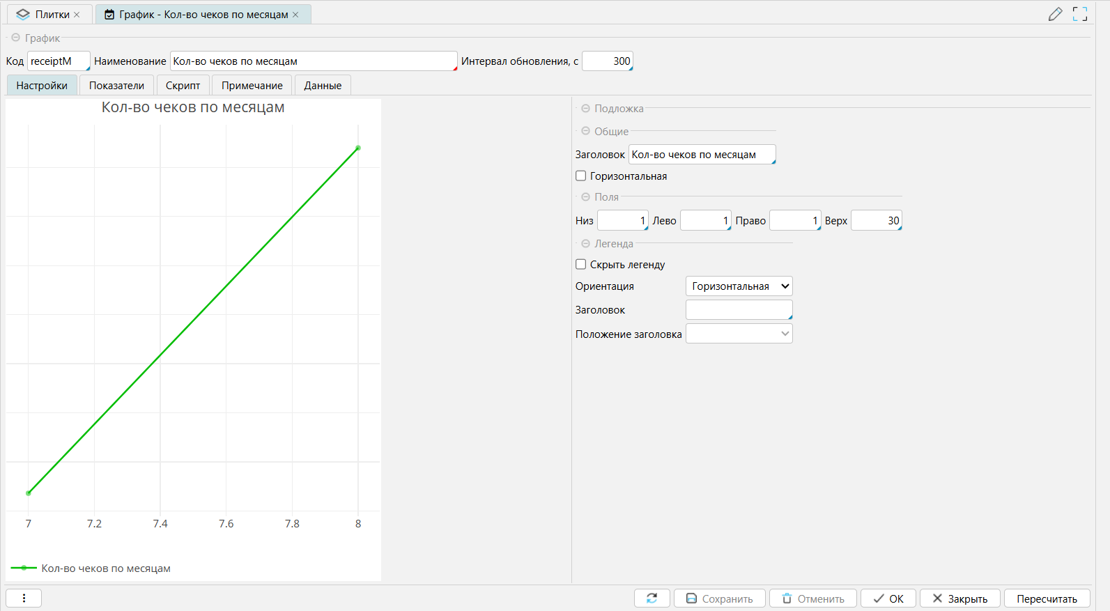The image size is (1110, 611).
Task: Open Ориентация dropdown
Action: coord(739,286)
